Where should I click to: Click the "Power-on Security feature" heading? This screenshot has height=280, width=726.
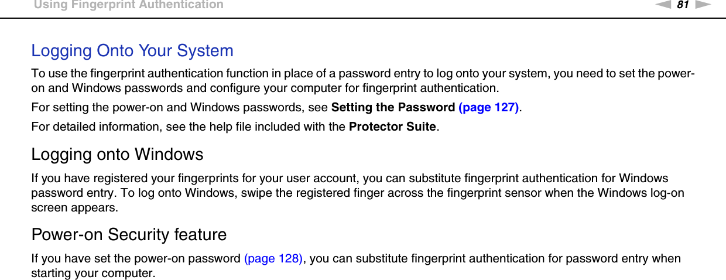point(129,235)
